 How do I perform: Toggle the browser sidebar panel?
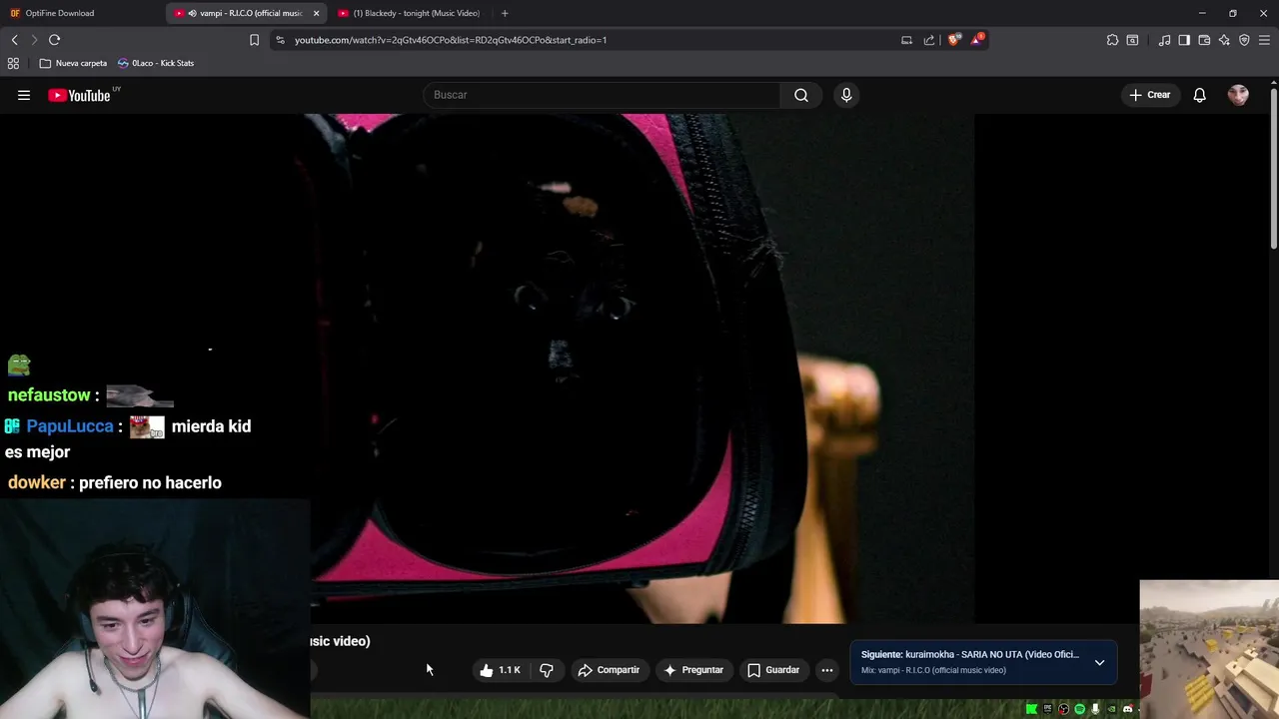click(1184, 40)
